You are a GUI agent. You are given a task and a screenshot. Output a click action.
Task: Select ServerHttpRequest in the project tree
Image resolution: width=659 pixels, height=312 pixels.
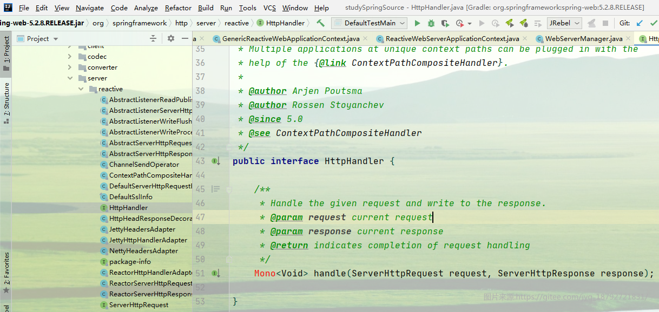point(139,305)
